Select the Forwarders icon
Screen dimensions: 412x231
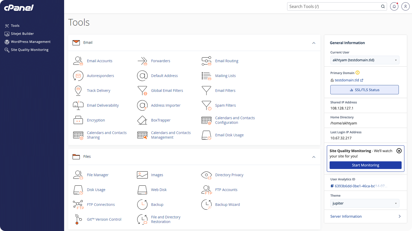pos(142,61)
